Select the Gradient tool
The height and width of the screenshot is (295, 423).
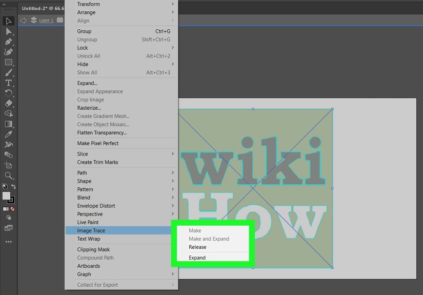click(9, 124)
